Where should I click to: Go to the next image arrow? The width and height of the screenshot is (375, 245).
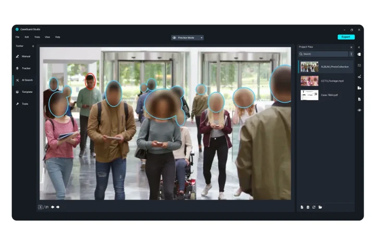pos(58,207)
